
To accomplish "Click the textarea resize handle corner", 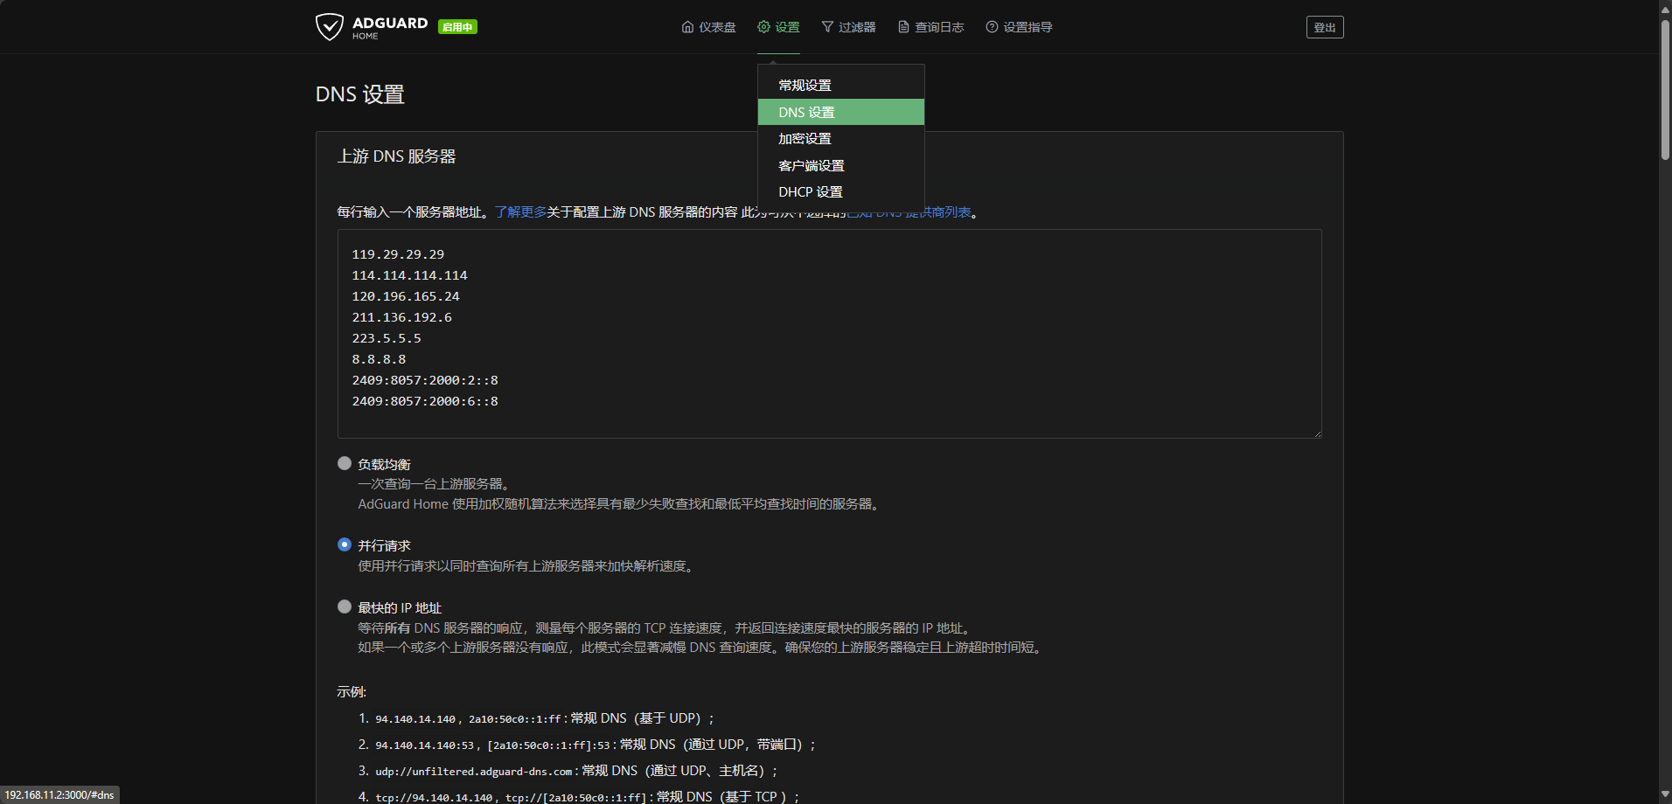I will coord(1317,433).
